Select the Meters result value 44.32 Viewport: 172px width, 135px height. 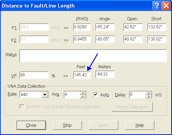point(105,75)
